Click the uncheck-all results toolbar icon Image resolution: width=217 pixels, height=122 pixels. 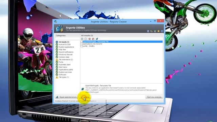[x=86, y=39]
